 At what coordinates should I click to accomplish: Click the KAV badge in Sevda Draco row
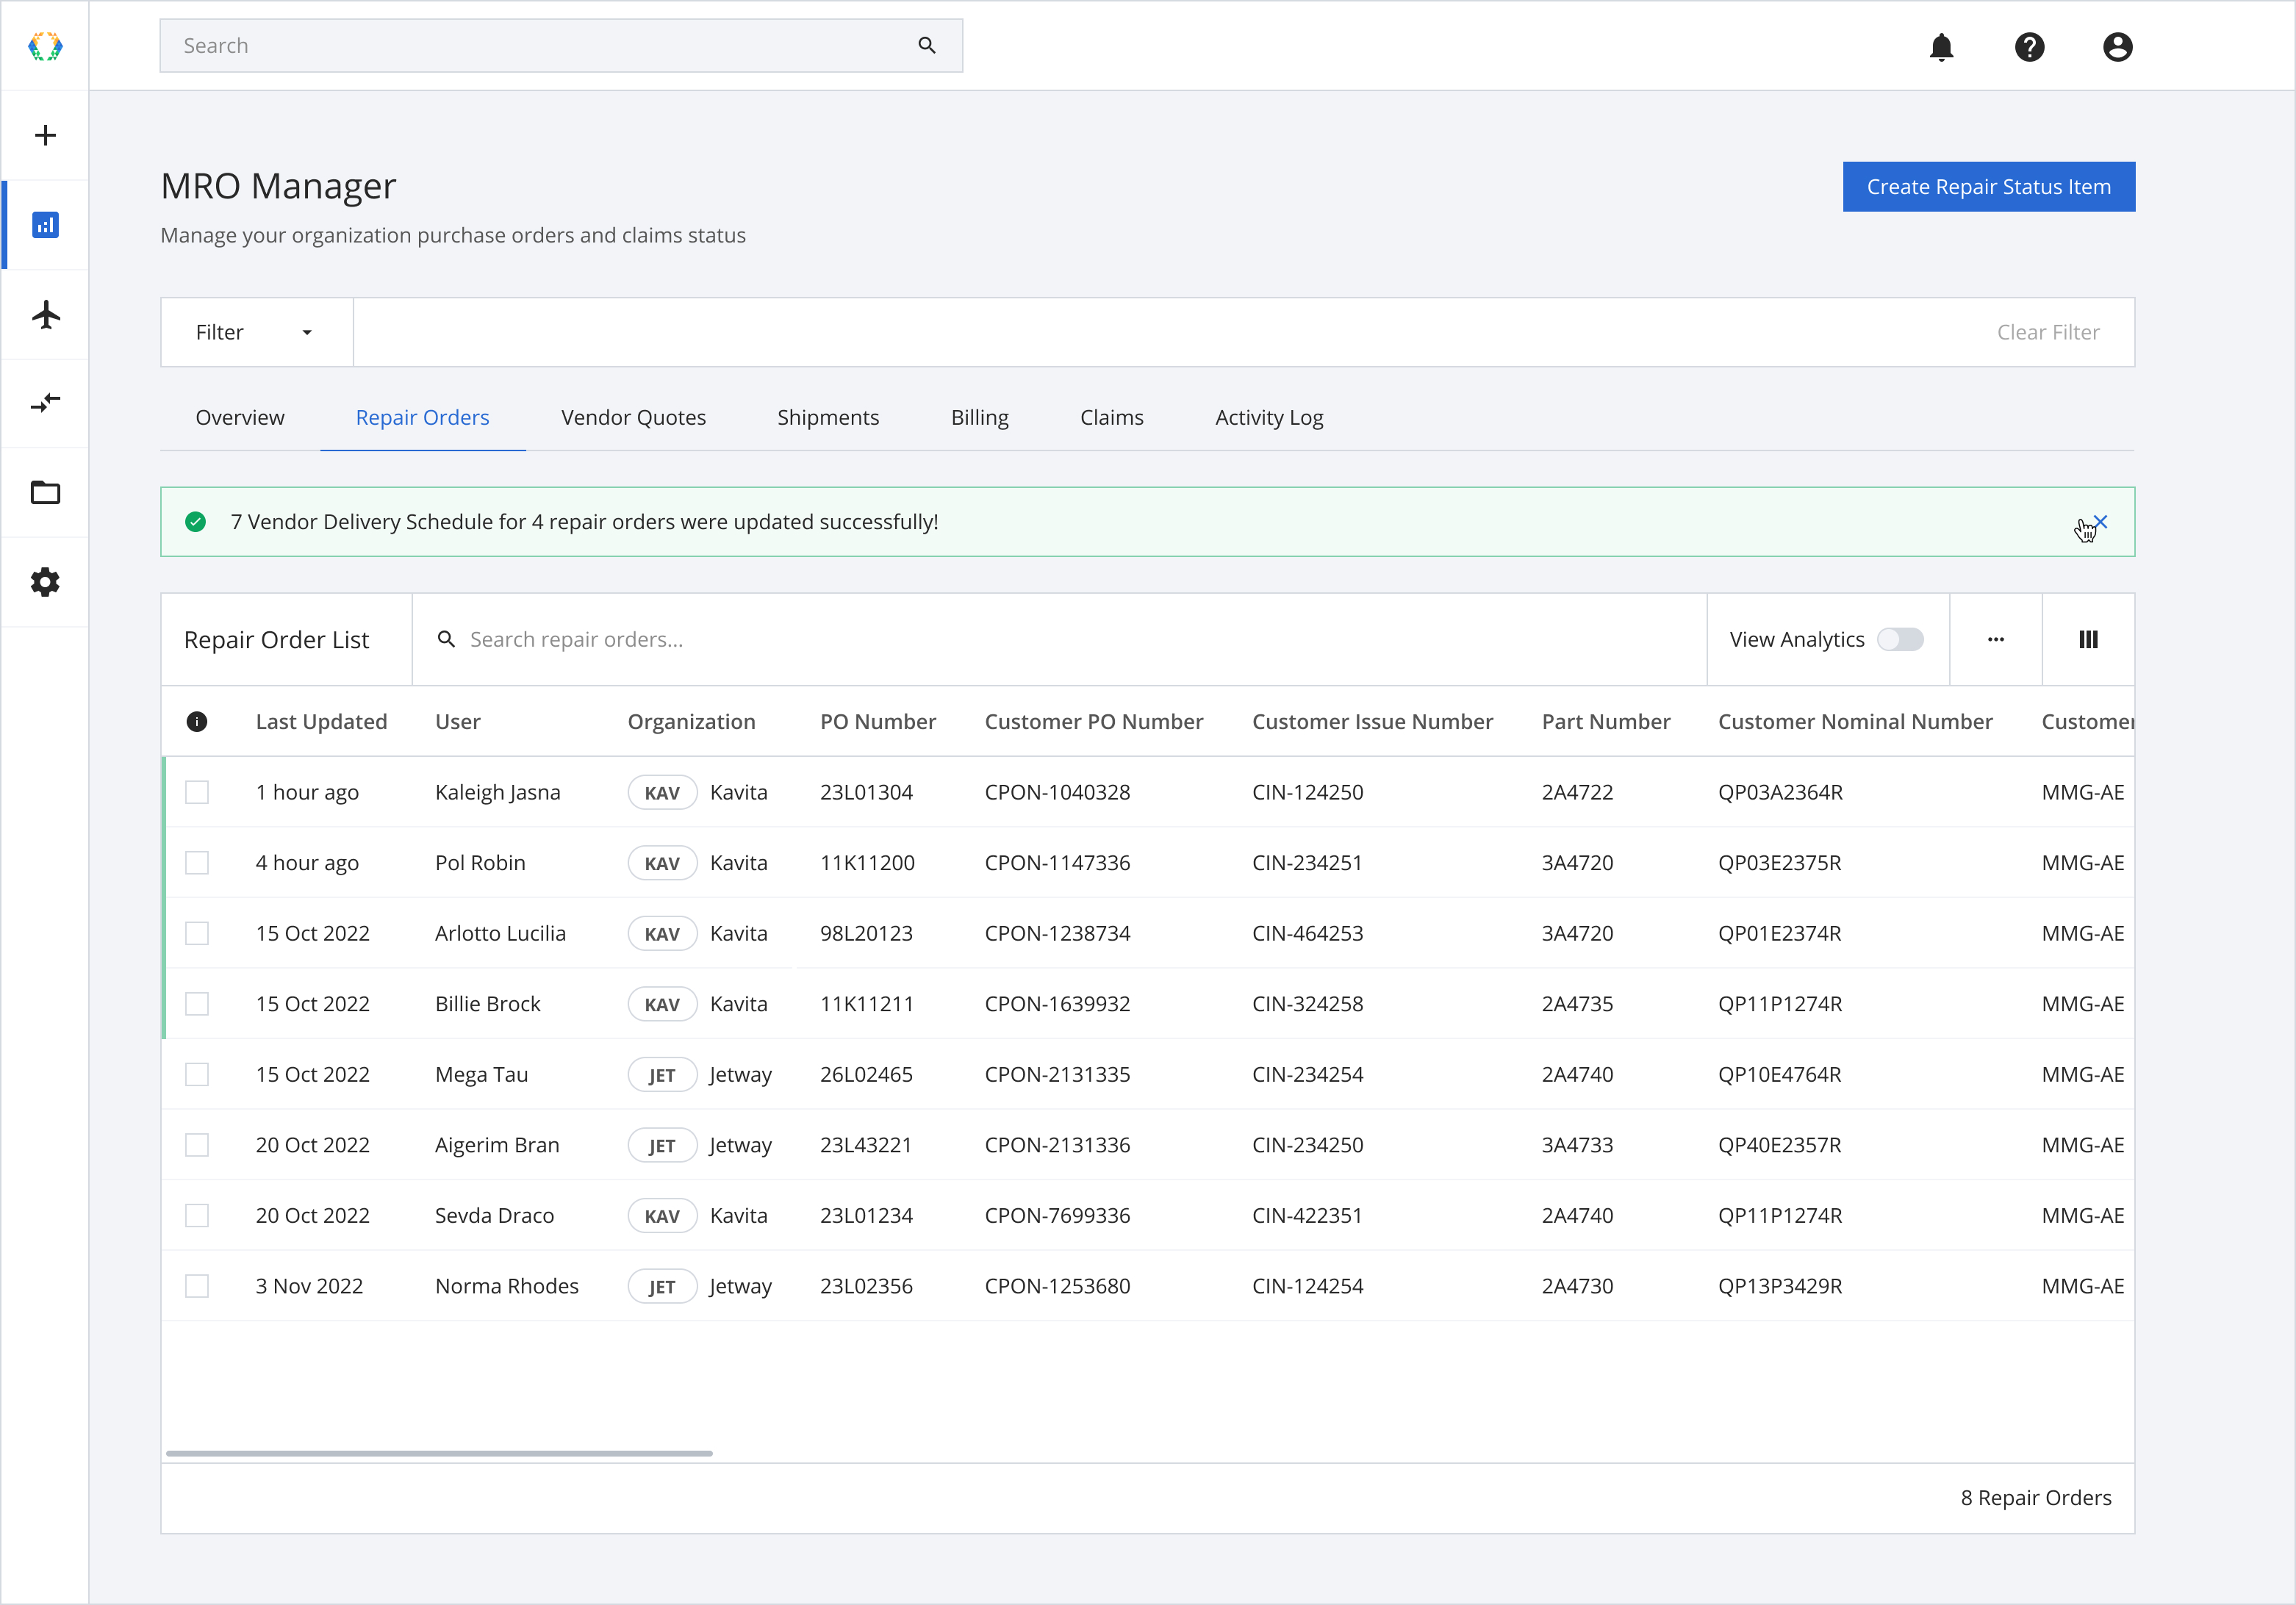(662, 1216)
